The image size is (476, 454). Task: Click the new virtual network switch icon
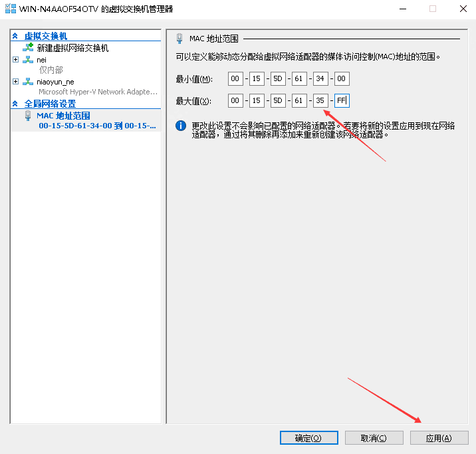[28, 48]
